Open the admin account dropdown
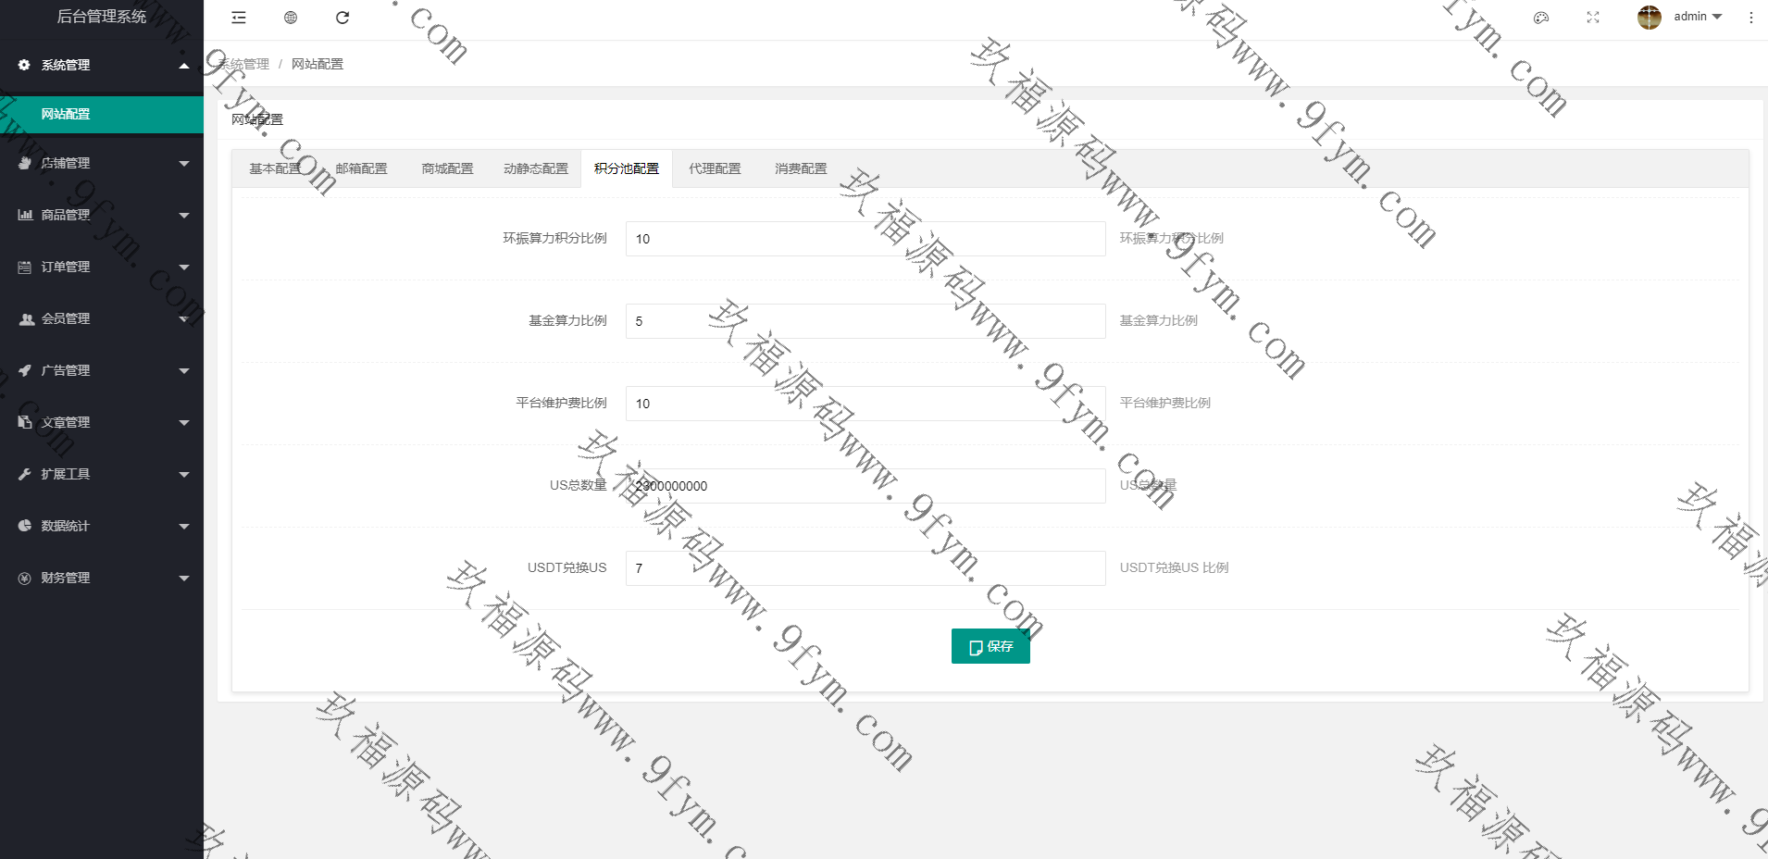 tap(1698, 17)
